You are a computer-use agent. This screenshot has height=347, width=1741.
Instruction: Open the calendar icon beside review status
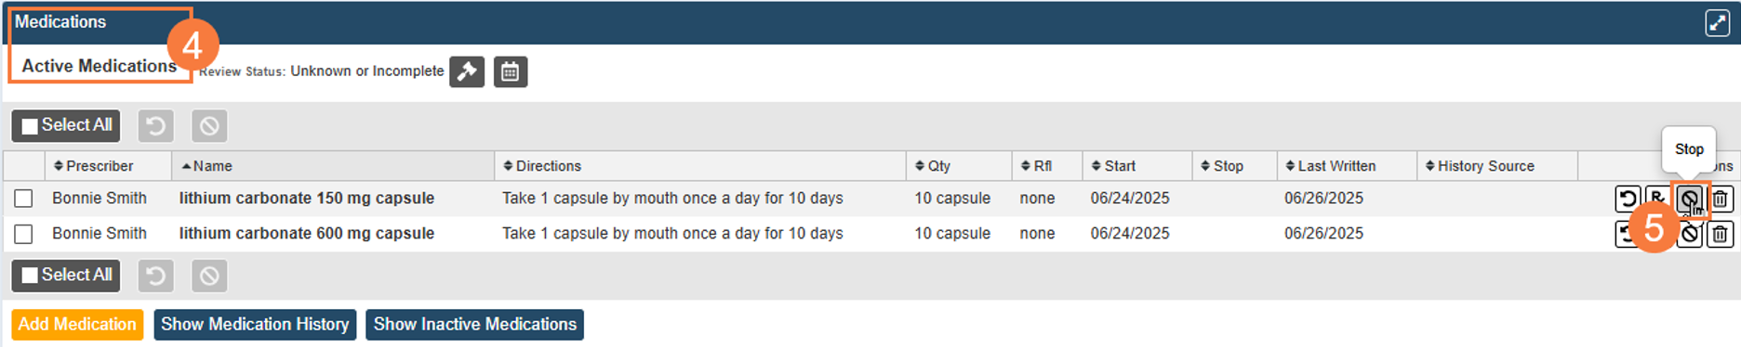pos(511,71)
